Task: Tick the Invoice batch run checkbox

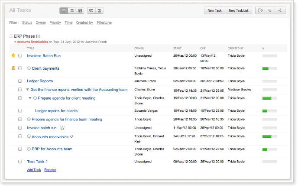Action: (x=20, y=128)
